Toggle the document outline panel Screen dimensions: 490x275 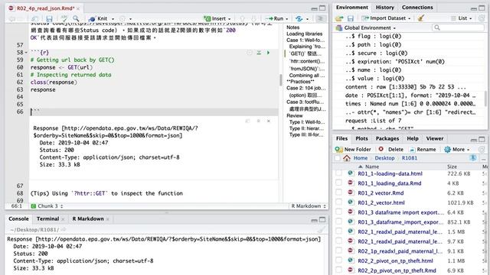[x=320, y=18]
